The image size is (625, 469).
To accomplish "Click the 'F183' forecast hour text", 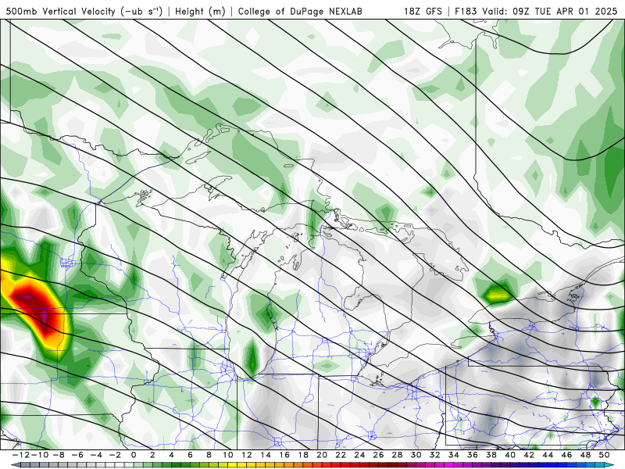I will pyautogui.click(x=466, y=11).
